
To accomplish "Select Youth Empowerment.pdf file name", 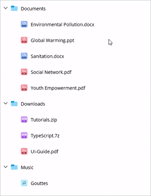I will (x=58, y=88).
